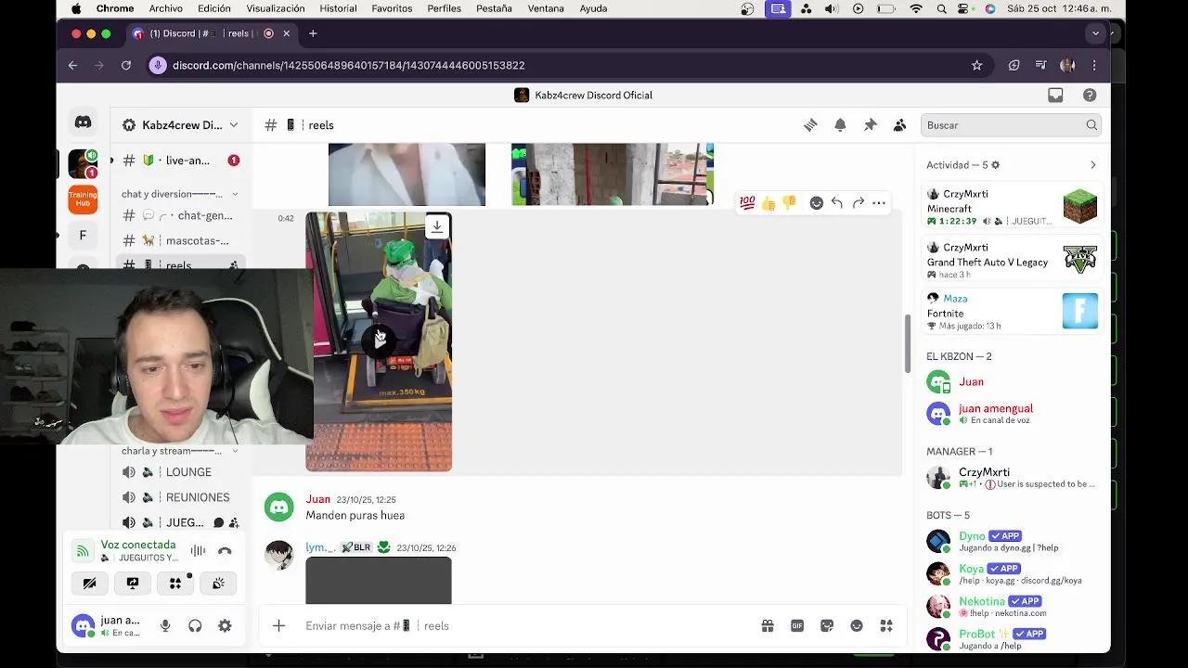Open the apps icon in message bar

tap(886, 626)
